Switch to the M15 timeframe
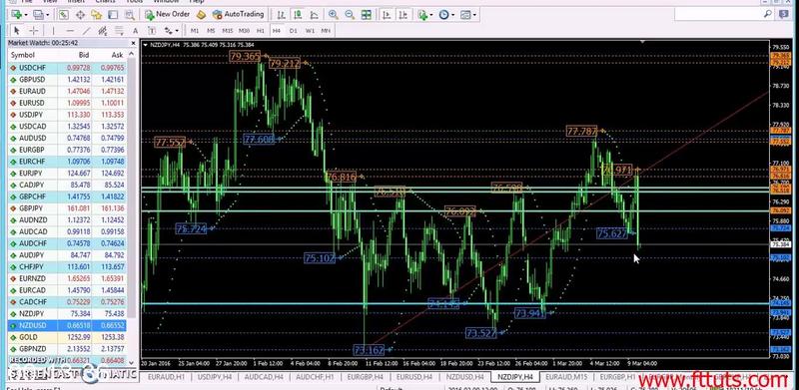The width and height of the screenshot is (799, 390). (228, 31)
